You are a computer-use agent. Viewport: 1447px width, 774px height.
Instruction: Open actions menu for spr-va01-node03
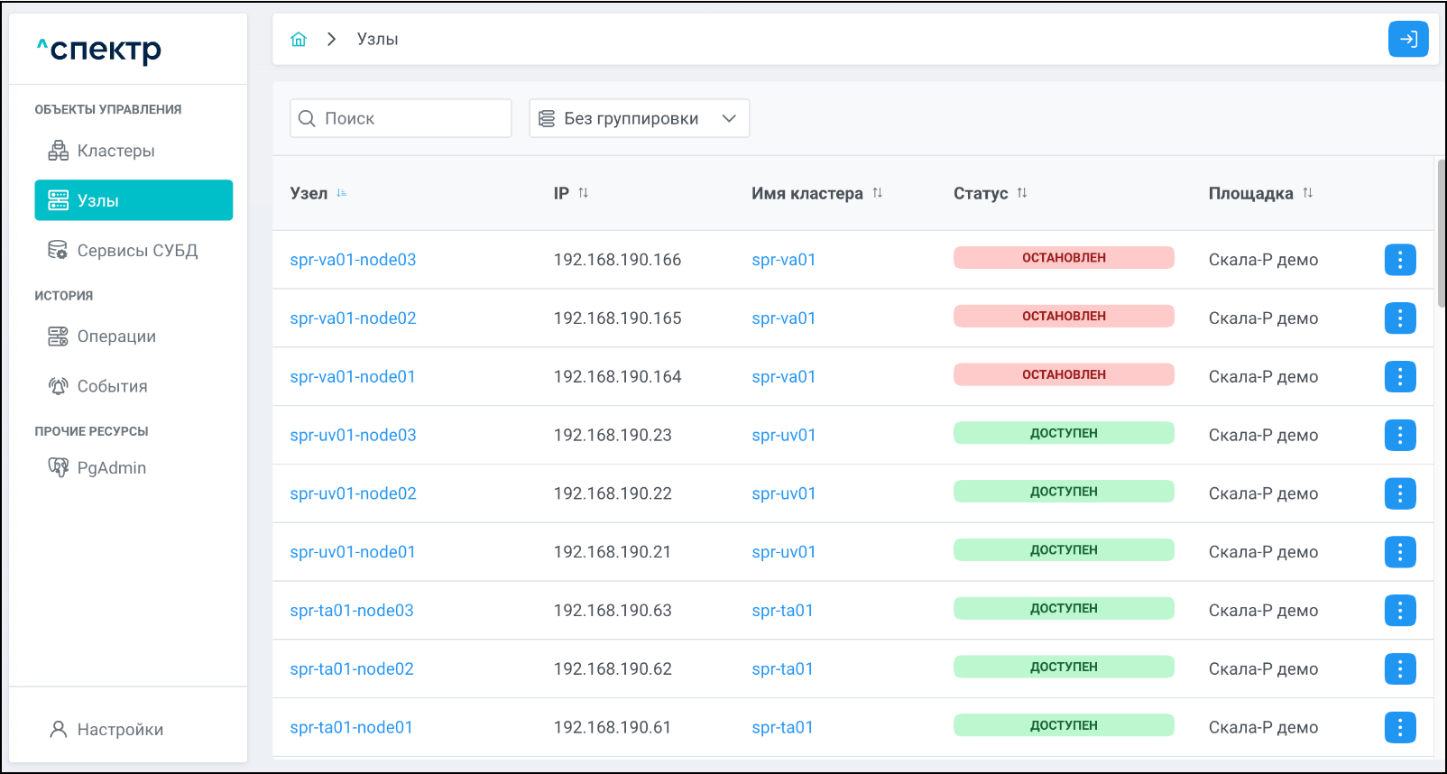(1399, 260)
